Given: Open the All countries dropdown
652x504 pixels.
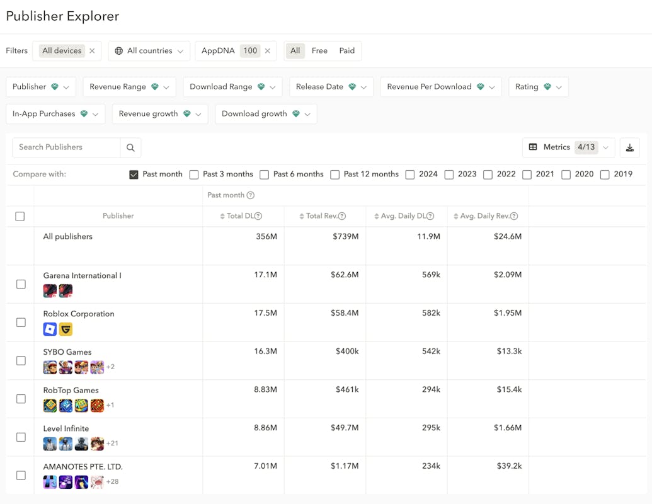Looking at the screenshot, I should pos(149,51).
